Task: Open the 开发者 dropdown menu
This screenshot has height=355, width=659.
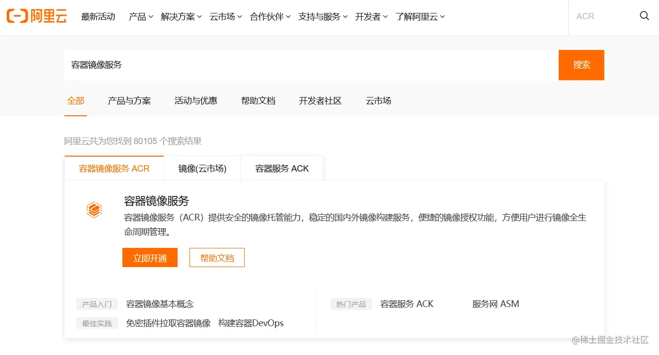Action: (x=369, y=16)
